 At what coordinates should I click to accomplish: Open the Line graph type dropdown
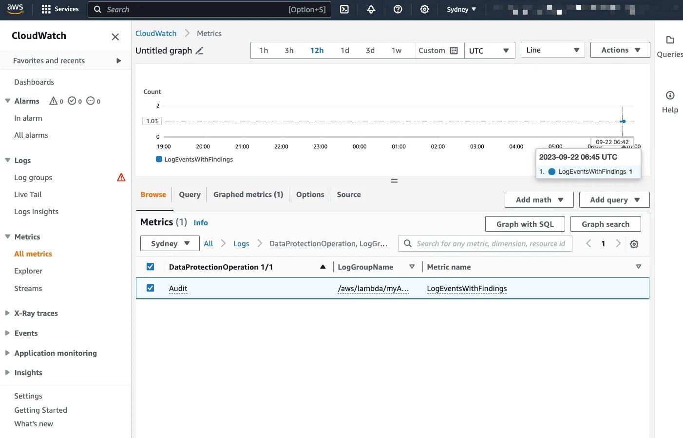552,50
